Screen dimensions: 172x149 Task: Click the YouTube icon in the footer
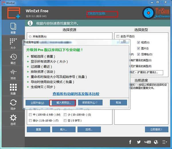147,142
